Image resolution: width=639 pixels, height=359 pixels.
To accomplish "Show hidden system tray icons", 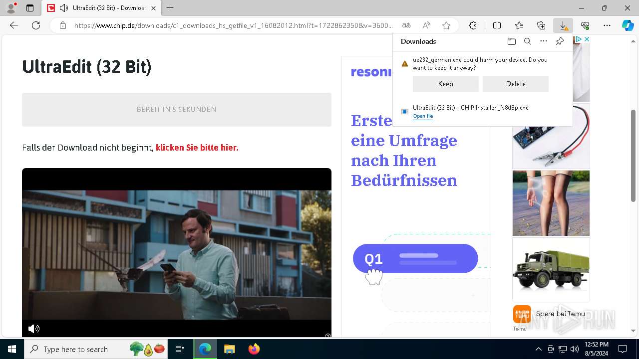I will (x=538, y=349).
